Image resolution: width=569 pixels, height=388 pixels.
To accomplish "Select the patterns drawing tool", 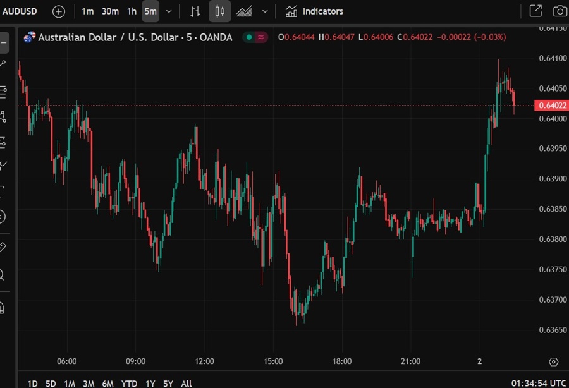I will (x=3, y=117).
